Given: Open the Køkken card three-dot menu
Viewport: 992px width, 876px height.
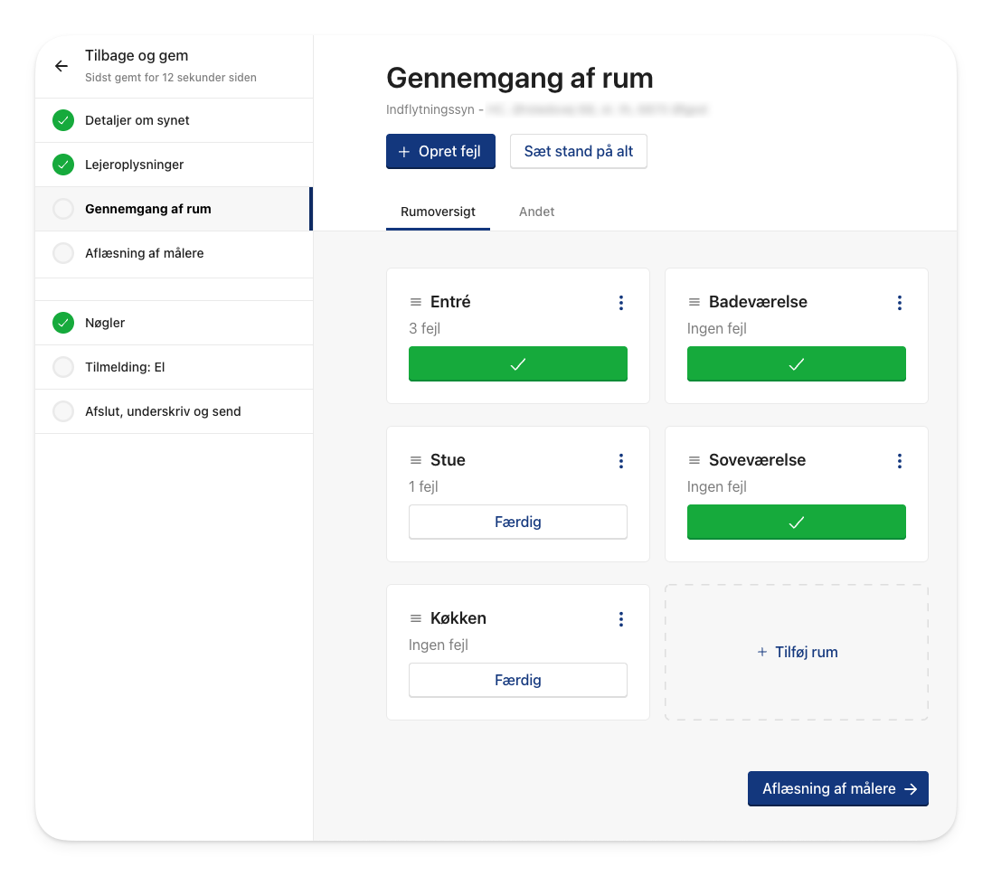Looking at the screenshot, I should (x=620, y=618).
